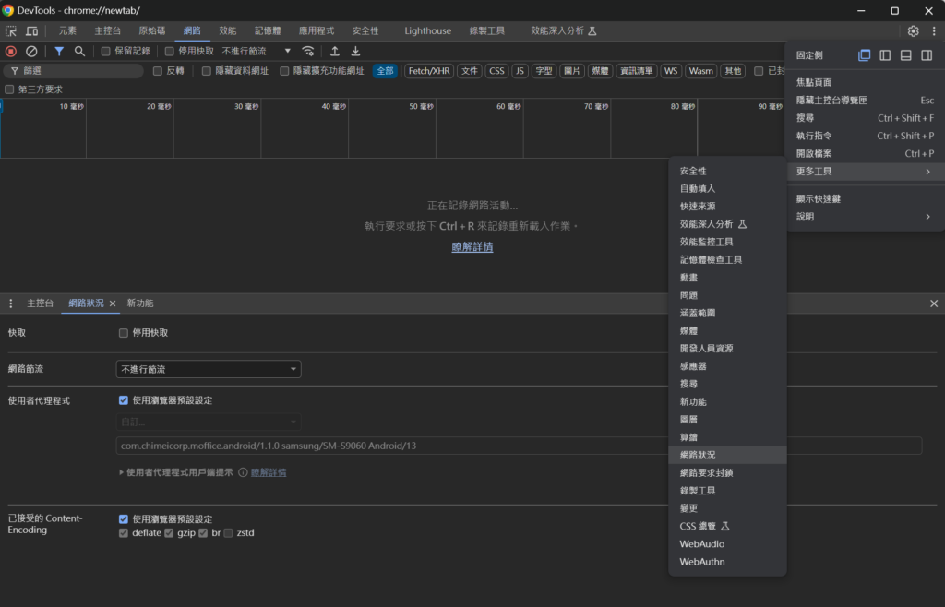Click the DevTools three-dot menu icon
This screenshot has width=945, height=607.
coord(934,30)
